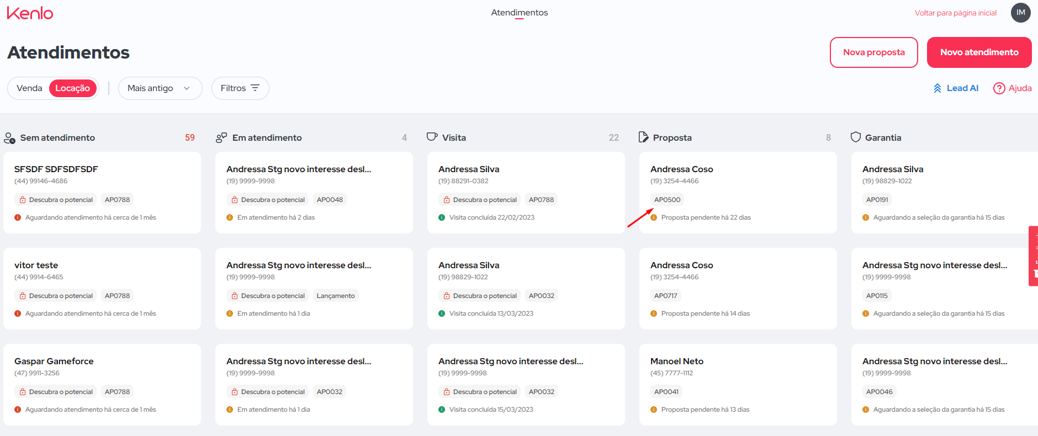Image resolution: width=1038 pixels, height=436 pixels.
Task: Click the filter lines icon in Filtros
Action: [x=255, y=88]
